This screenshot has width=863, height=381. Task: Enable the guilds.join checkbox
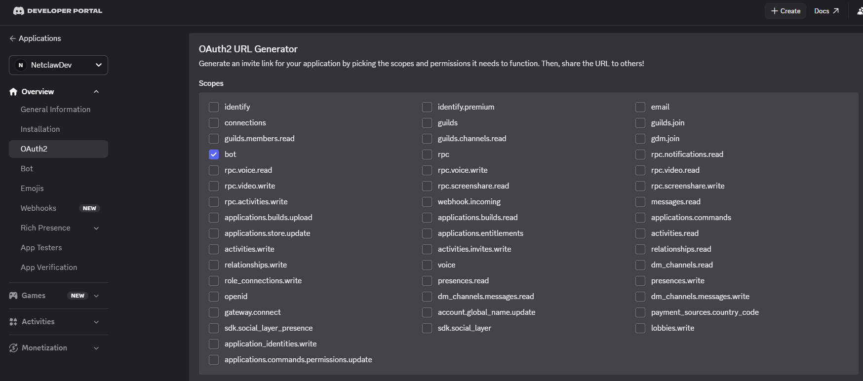tap(640, 123)
